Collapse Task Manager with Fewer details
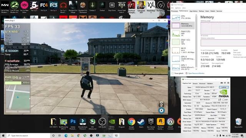 click(178, 73)
